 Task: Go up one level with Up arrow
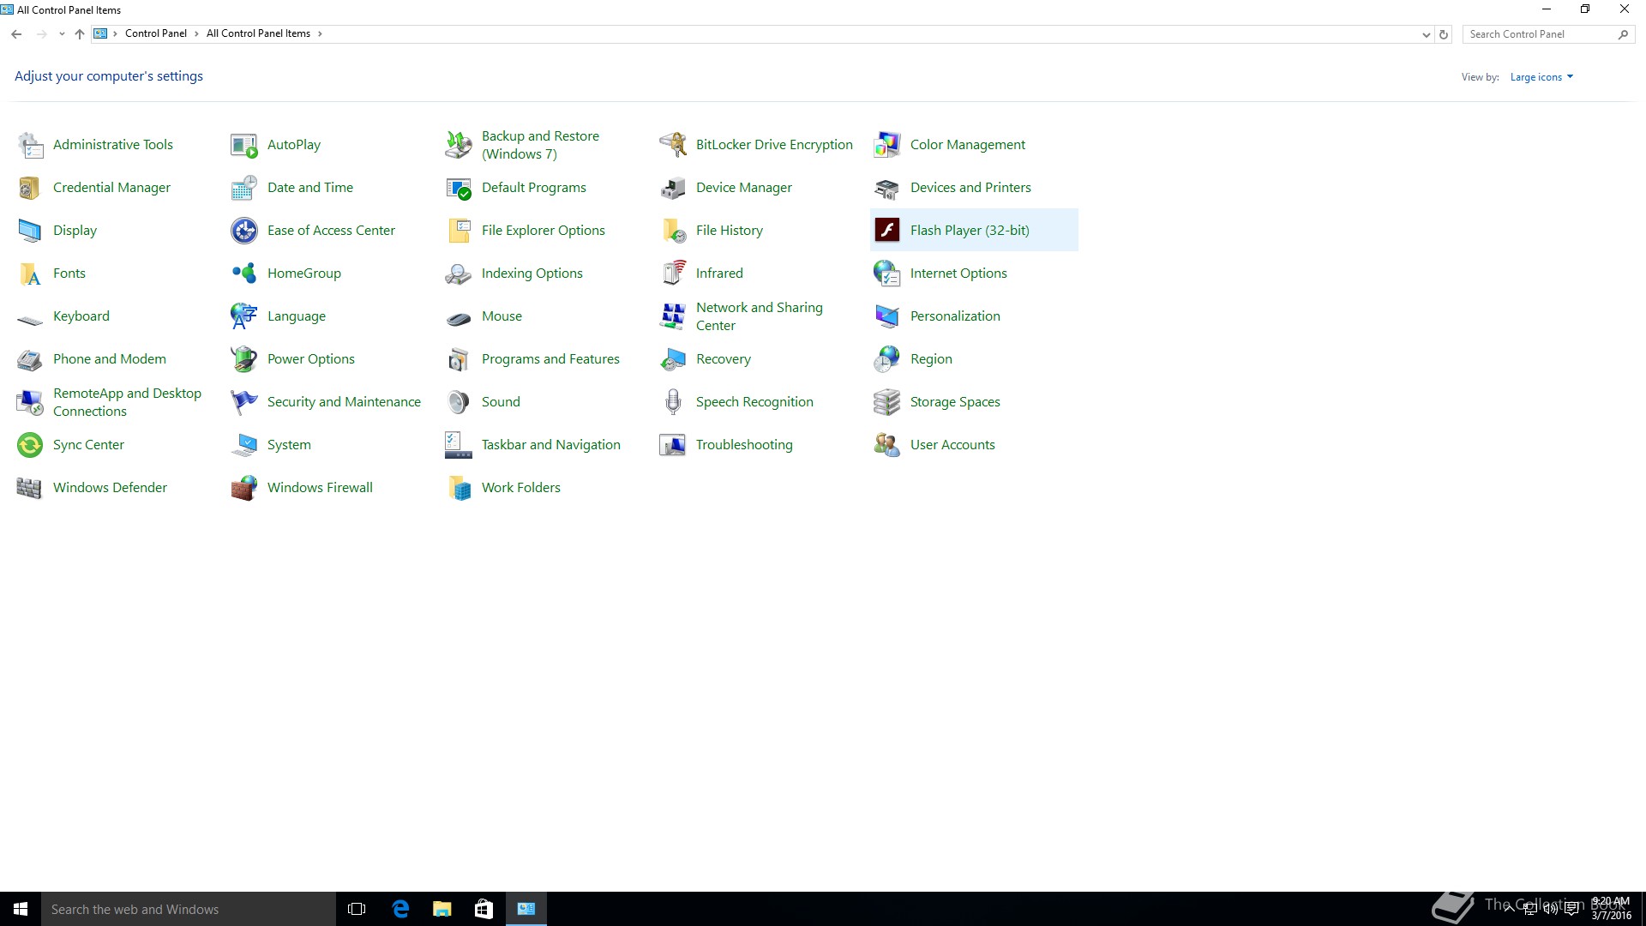(x=80, y=34)
